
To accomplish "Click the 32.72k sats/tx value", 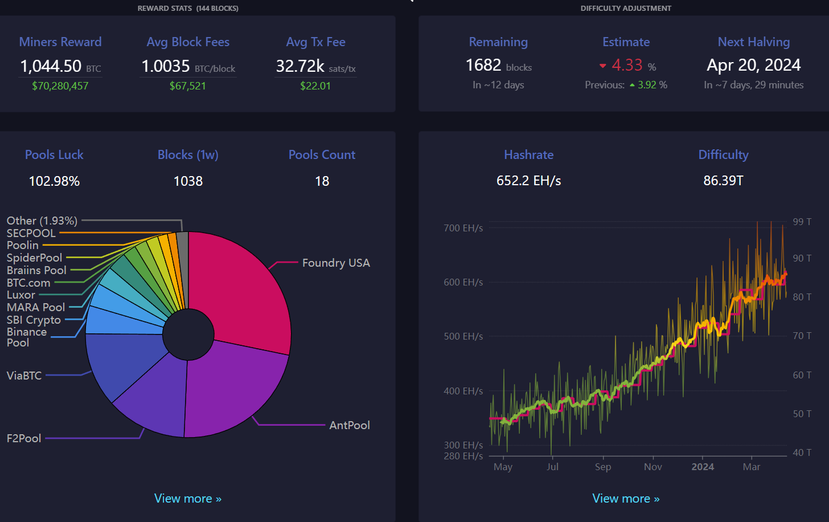I will coord(315,66).
